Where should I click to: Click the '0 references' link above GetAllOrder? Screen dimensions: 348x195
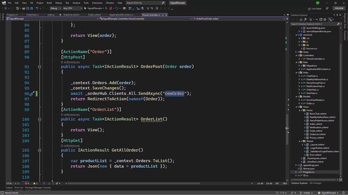click(x=70, y=146)
